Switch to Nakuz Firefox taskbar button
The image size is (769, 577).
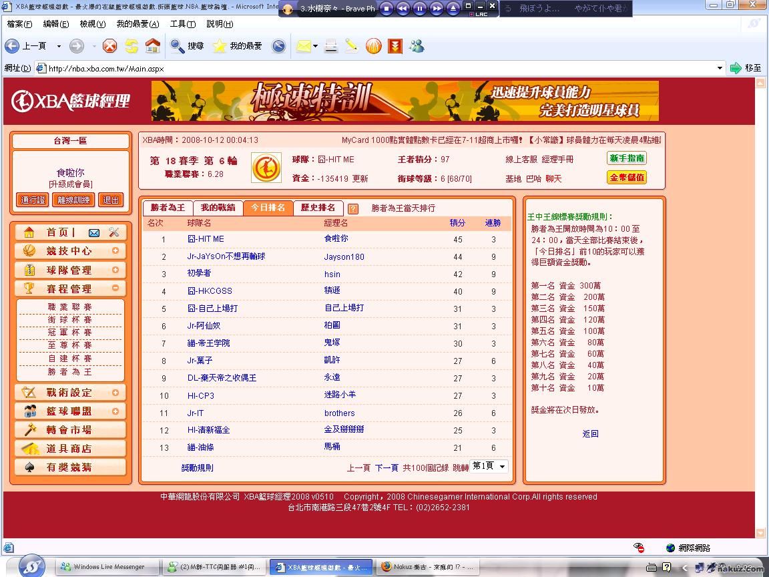[428, 567]
